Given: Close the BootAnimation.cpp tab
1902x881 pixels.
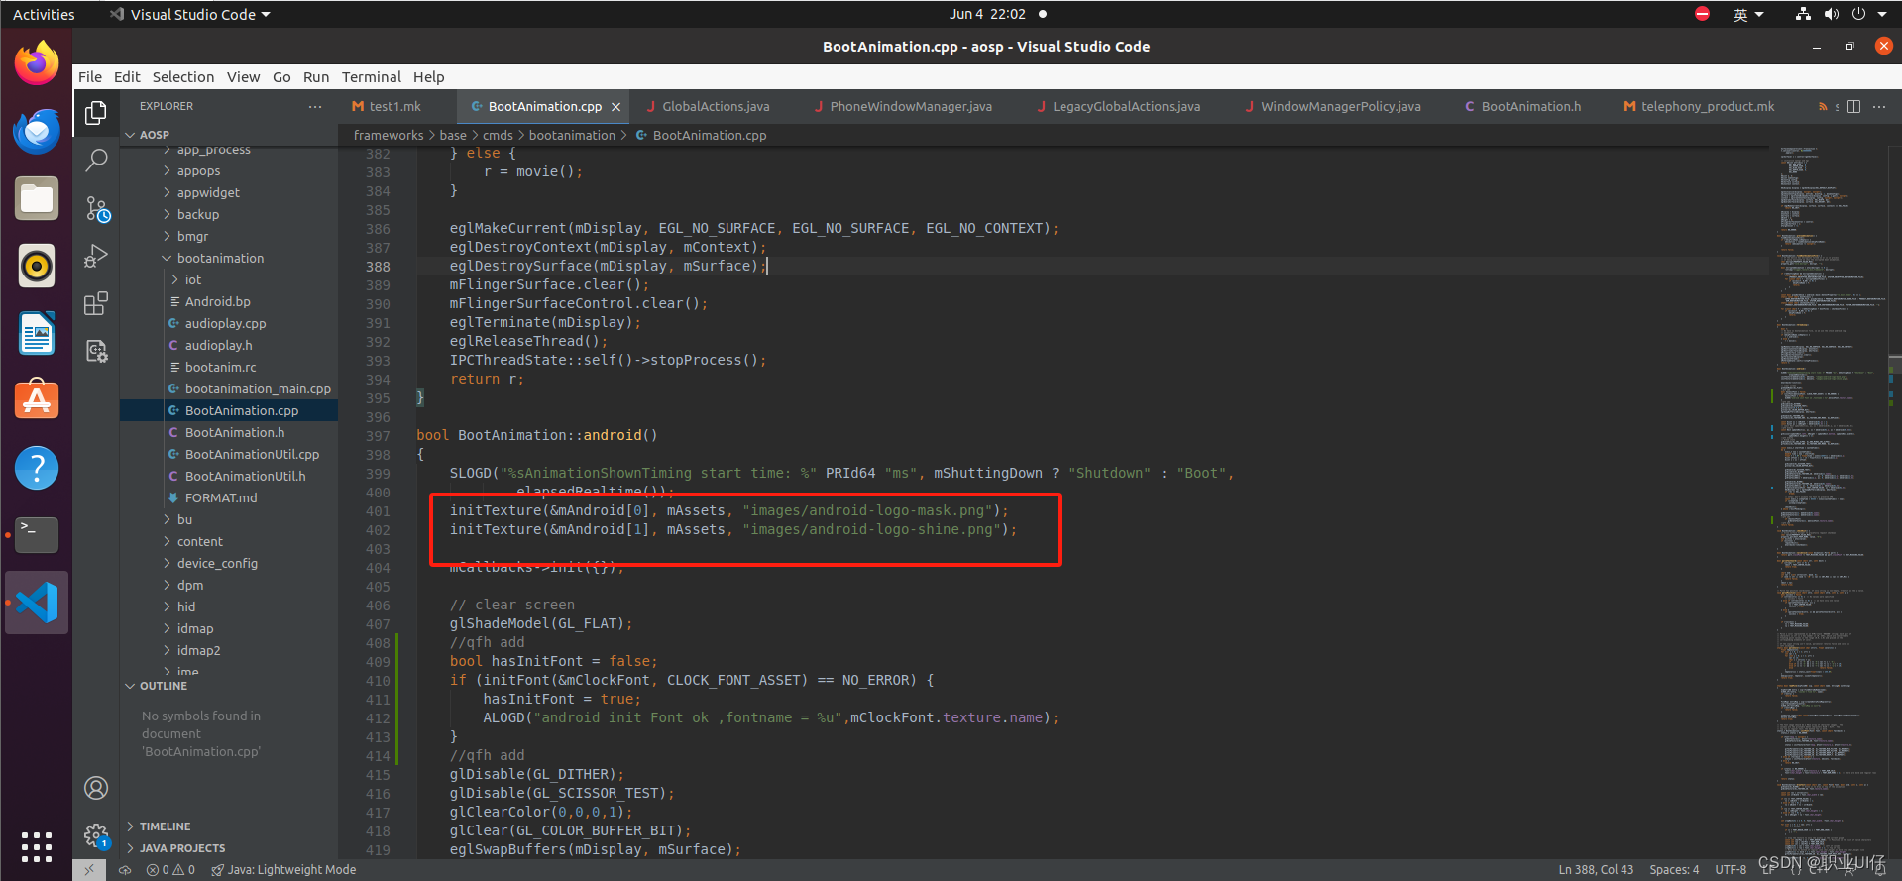Looking at the screenshot, I should (616, 107).
